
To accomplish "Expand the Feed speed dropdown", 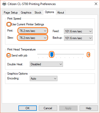I will click(78, 31).
